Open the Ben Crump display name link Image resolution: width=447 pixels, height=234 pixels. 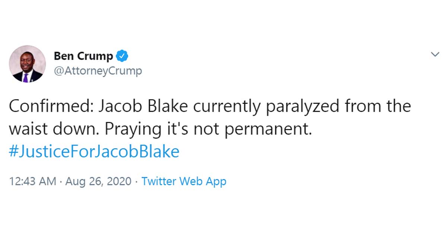coord(83,56)
